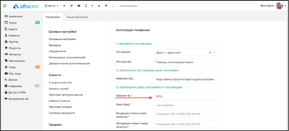Viewport: 289px width, 131px height.
Task: Expand the demo branch dropdown
Action: click(x=51, y=6)
